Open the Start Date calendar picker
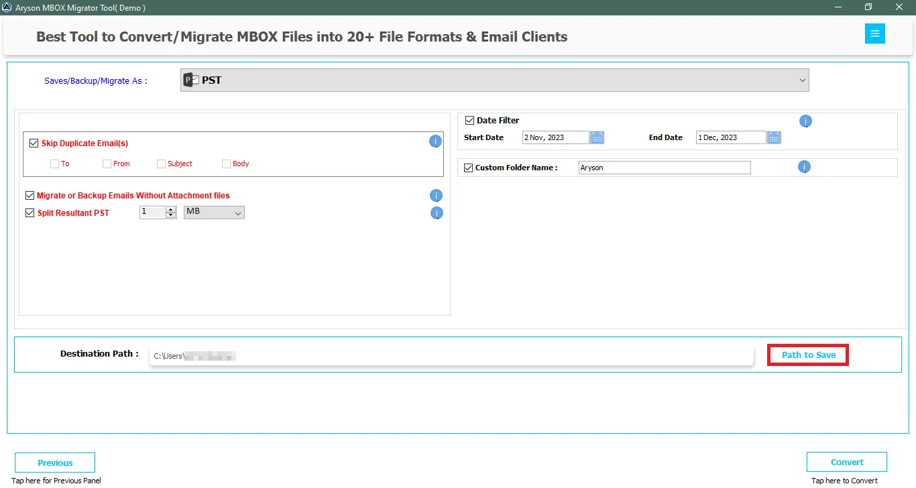The image size is (916, 488). 597,137
